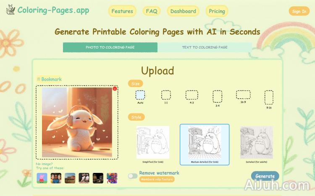Switch to Text to Coloring Page tab
The image size is (315, 196).
click(205, 47)
